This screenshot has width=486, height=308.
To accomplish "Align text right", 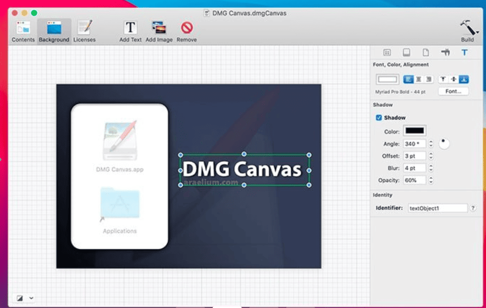I will [429, 79].
